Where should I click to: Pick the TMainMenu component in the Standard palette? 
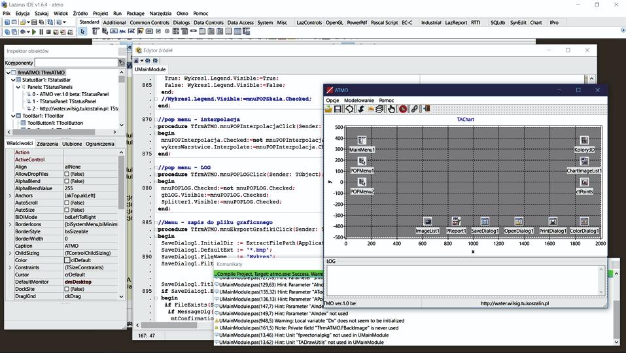(x=96, y=31)
